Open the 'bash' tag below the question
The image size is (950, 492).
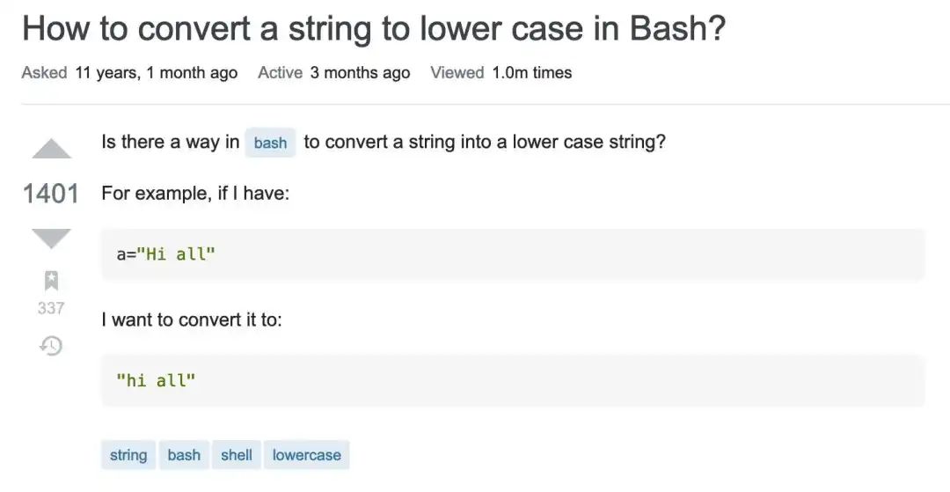[x=184, y=455]
